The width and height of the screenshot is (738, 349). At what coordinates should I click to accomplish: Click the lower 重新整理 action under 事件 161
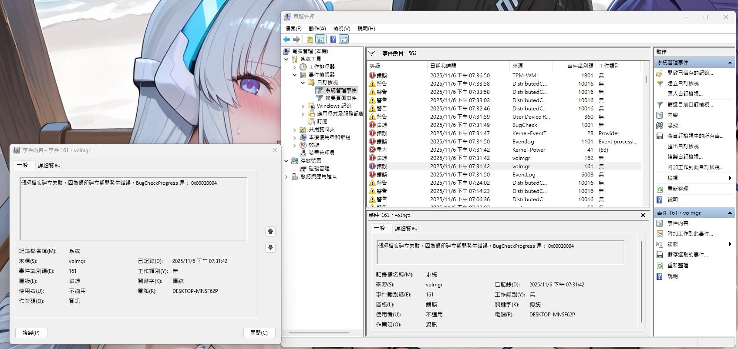click(678, 266)
